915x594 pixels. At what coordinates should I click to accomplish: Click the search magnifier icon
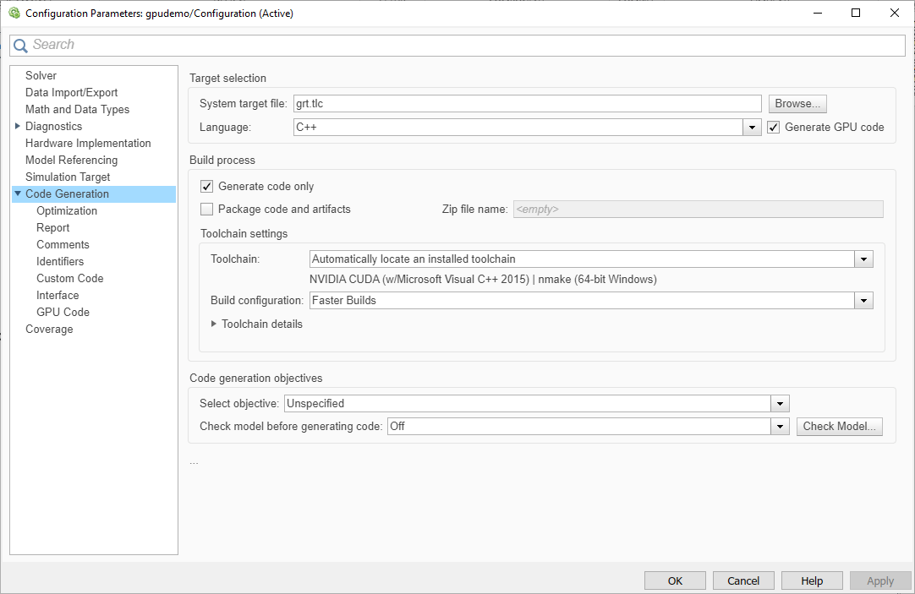tap(21, 46)
